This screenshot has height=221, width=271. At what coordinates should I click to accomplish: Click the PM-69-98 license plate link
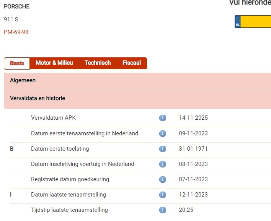point(16,32)
